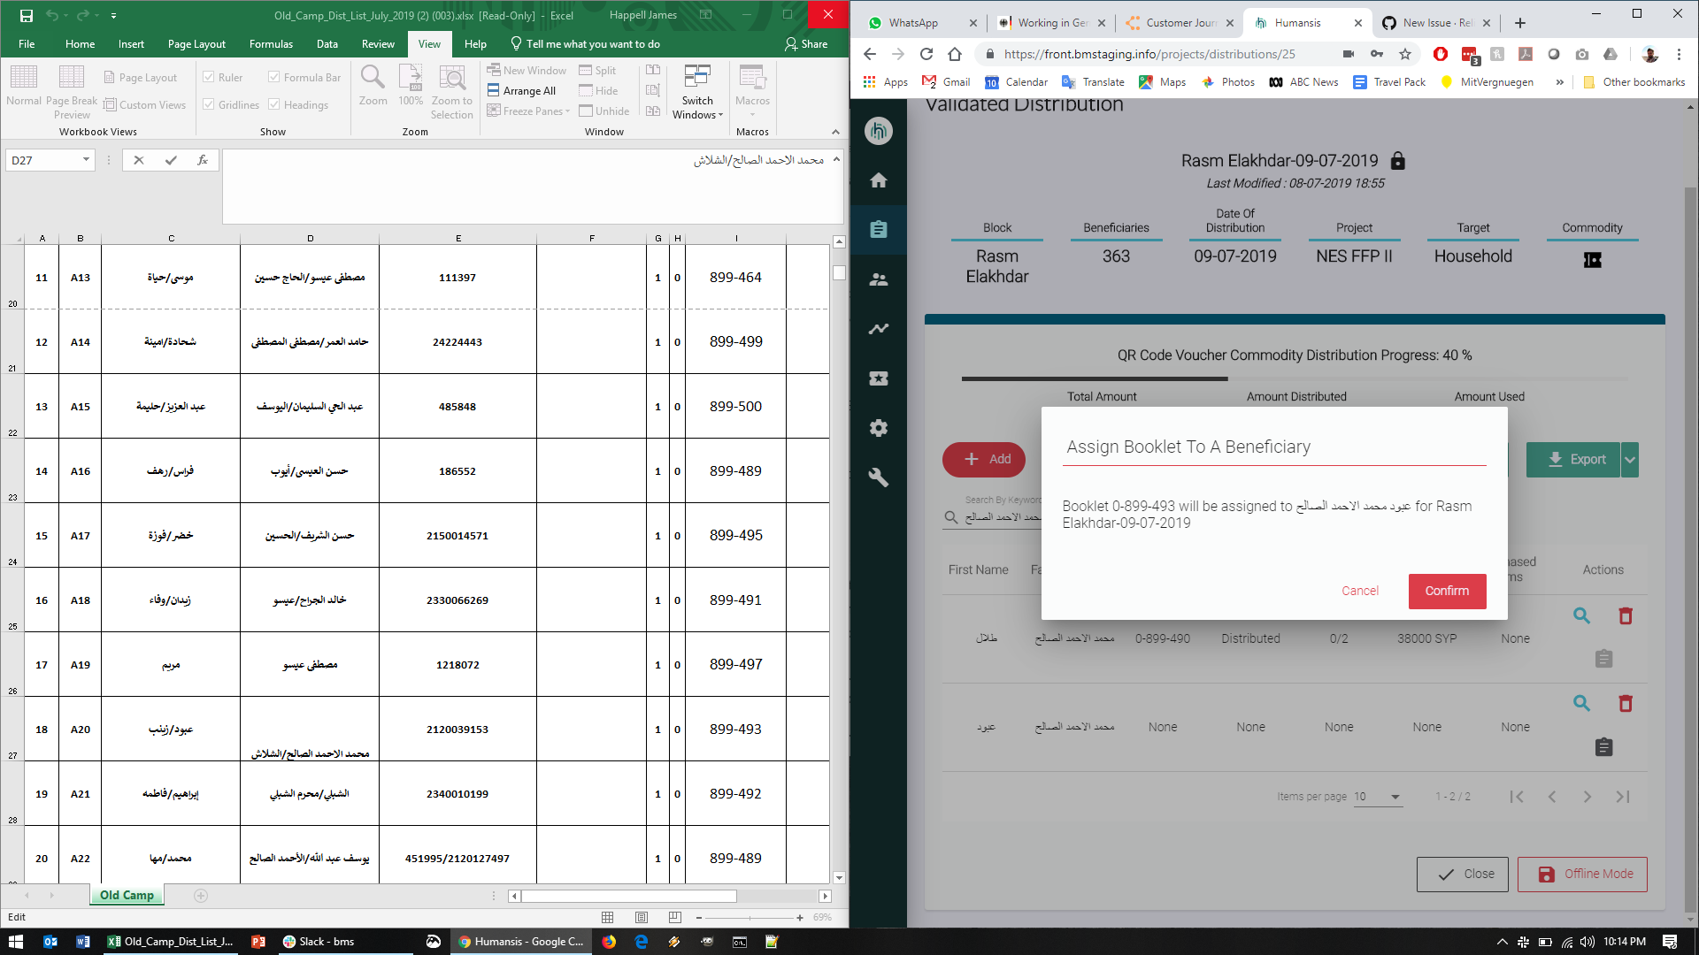Cancel the assign booklet dialog
This screenshot has height=955, width=1699.
coord(1360,591)
